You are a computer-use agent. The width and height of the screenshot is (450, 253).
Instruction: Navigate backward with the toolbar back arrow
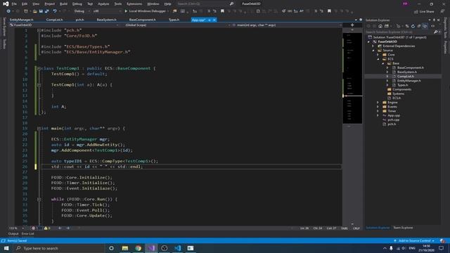[x=8, y=11]
